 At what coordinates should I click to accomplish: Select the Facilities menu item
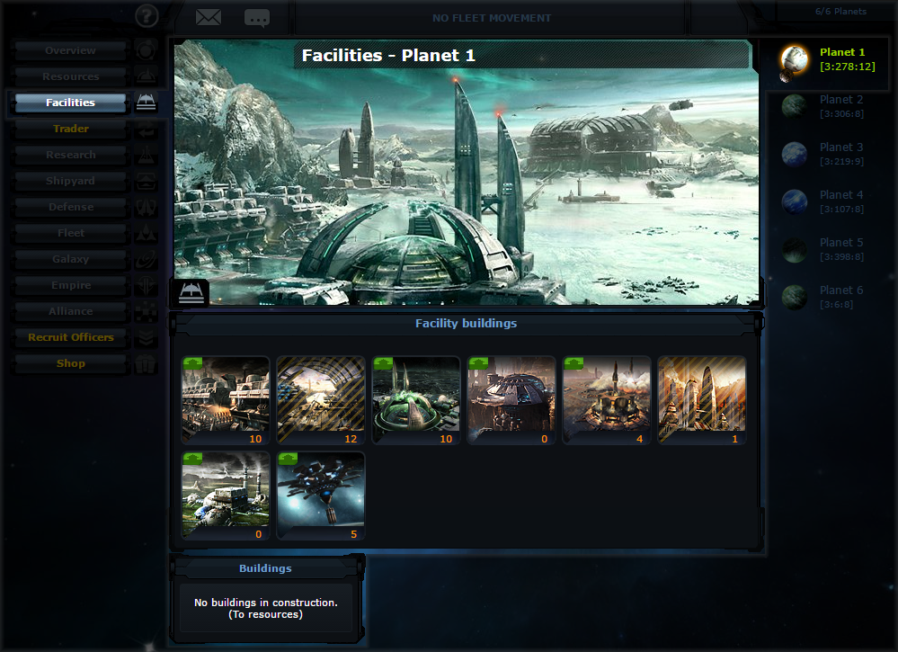[70, 103]
